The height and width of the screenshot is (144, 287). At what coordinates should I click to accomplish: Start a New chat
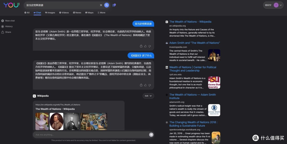[8, 21]
